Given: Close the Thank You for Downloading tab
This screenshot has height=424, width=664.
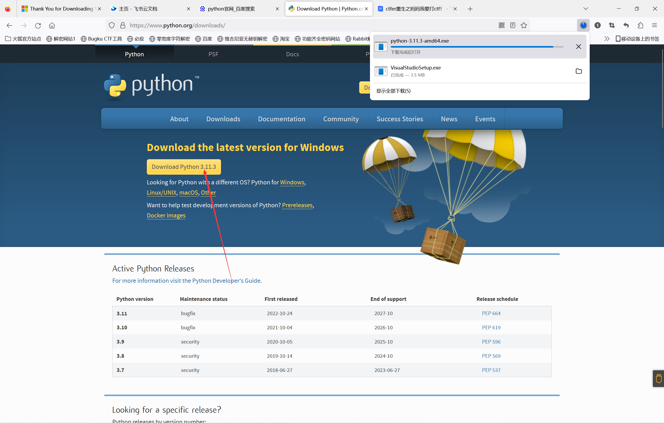Looking at the screenshot, I should [100, 9].
